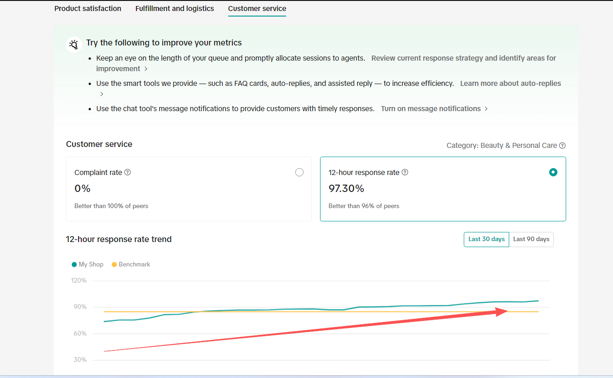Image resolution: width=613 pixels, height=378 pixels.
Task: Open the Fulfillment and logistics tab
Action: [x=174, y=9]
